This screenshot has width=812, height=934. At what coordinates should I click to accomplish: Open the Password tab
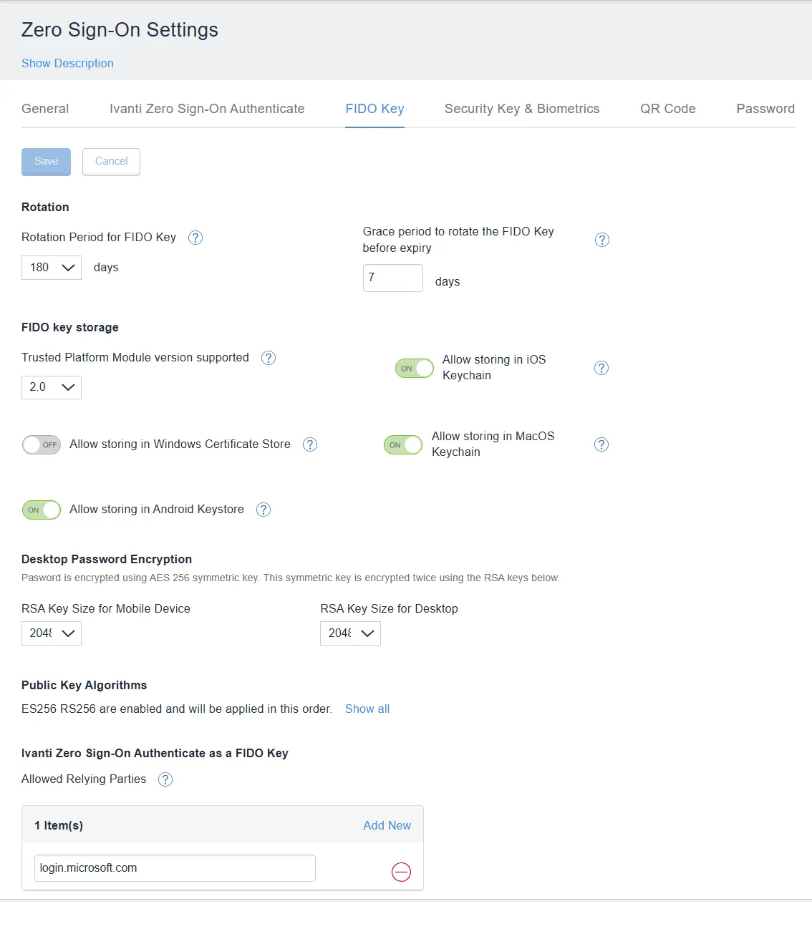point(765,109)
